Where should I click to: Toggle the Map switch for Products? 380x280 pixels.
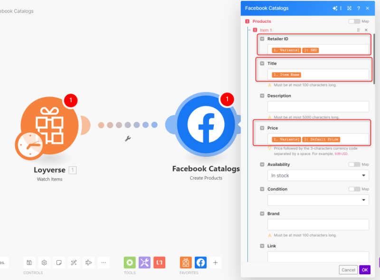coord(354,21)
